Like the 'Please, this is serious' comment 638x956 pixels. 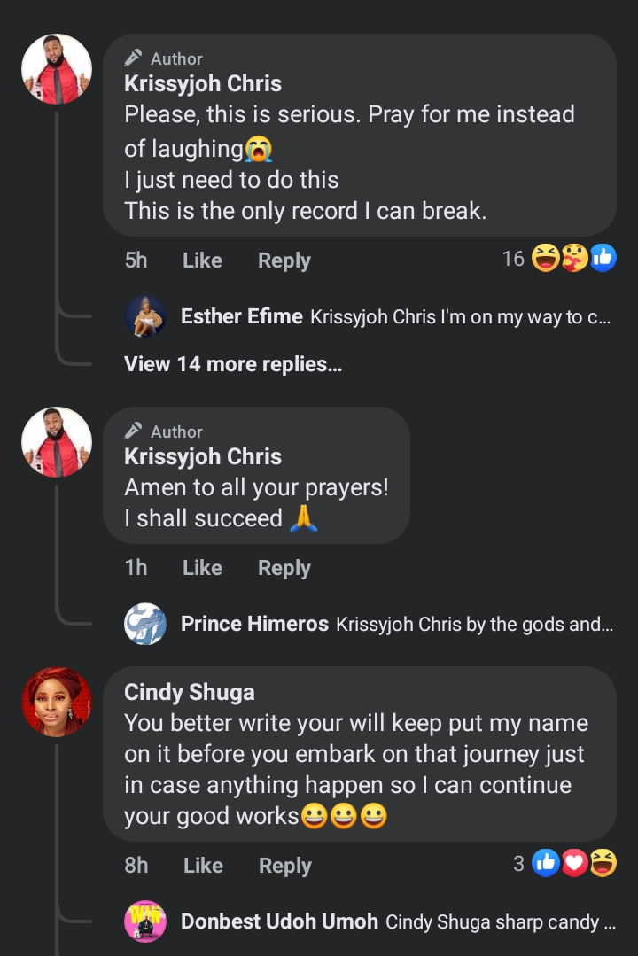(x=202, y=260)
